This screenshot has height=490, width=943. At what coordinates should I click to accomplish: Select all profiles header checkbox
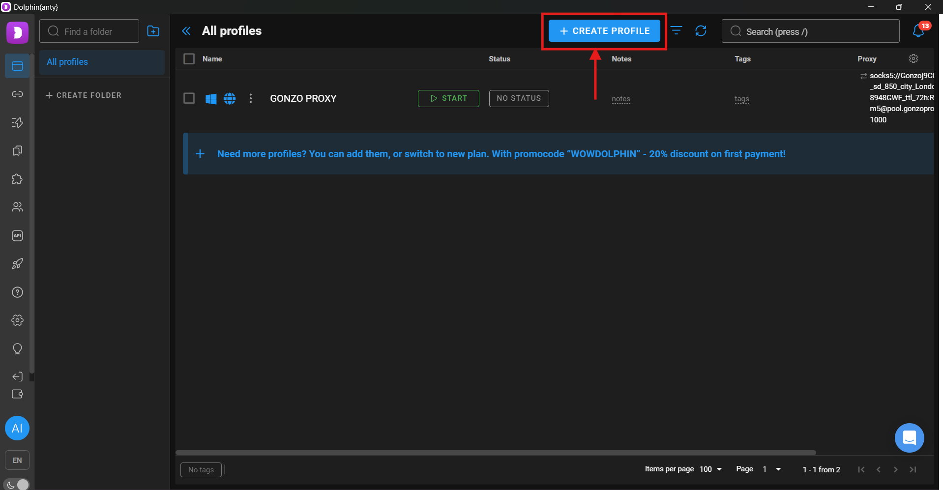coord(189,59)
